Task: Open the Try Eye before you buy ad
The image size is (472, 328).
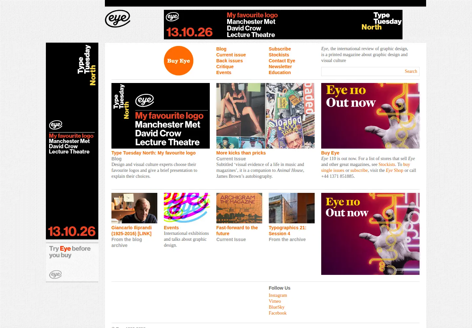Action: [x=72, y=262]
